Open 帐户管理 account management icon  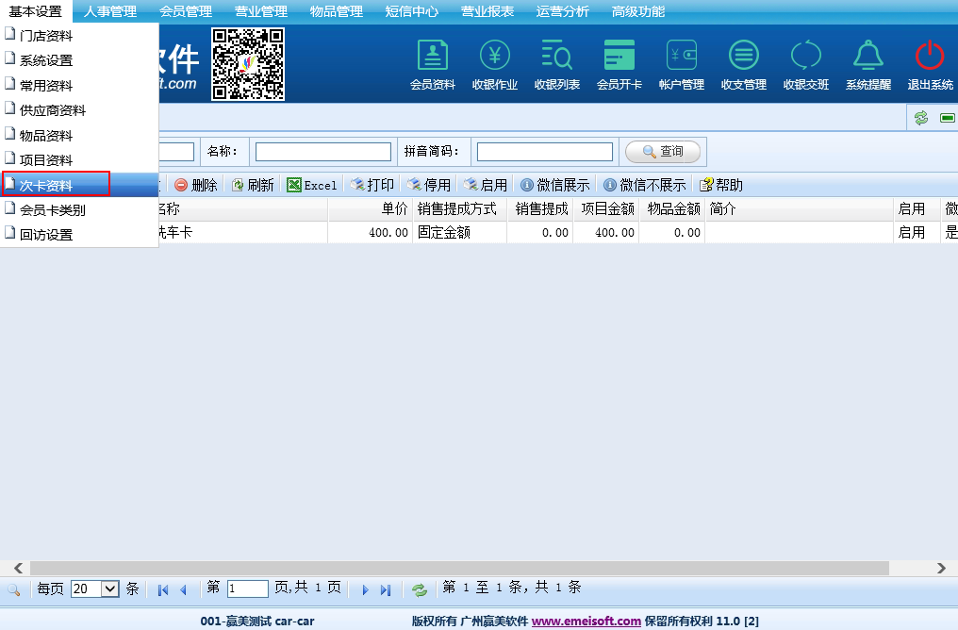coord(681,63)
